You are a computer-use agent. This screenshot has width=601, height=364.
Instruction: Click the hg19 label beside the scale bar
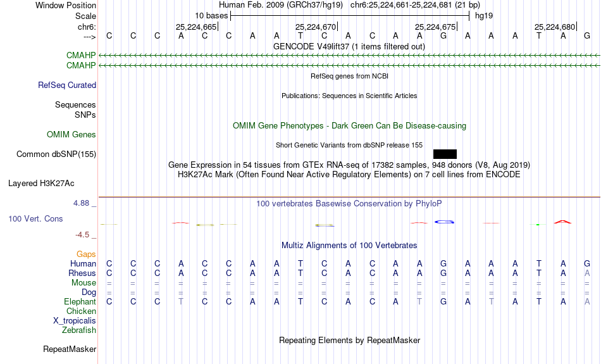484,16
